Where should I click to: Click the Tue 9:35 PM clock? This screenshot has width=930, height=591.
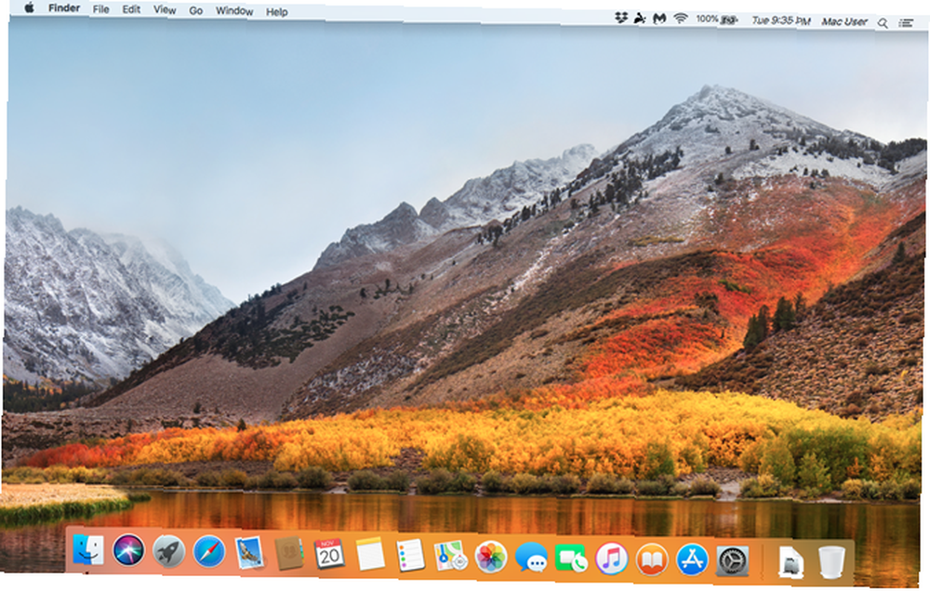tap(781, 20)
